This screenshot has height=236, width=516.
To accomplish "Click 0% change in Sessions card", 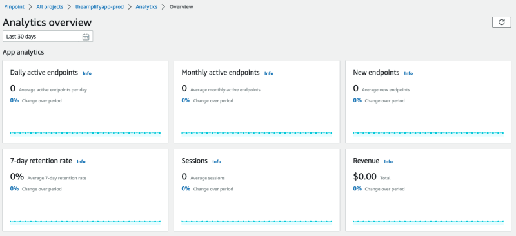I will 186,188.
